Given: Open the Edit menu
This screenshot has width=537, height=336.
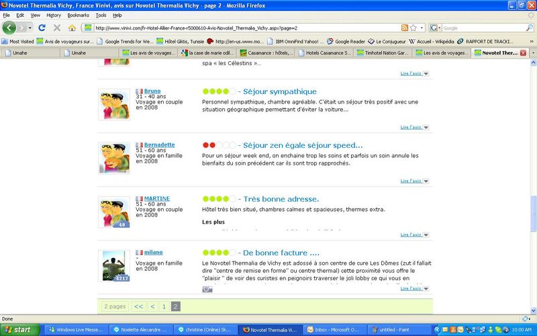Looking at the screenshot, I should click(20, 15).
